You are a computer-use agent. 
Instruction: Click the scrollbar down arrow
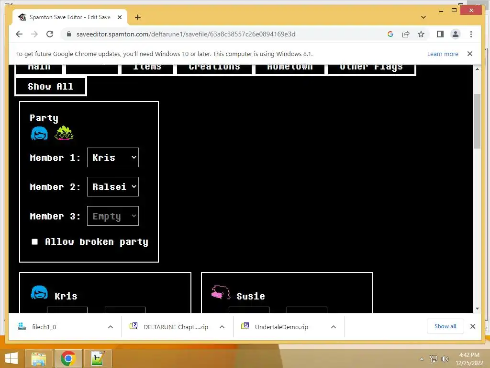pyautogui.click(x=477, y=309)
